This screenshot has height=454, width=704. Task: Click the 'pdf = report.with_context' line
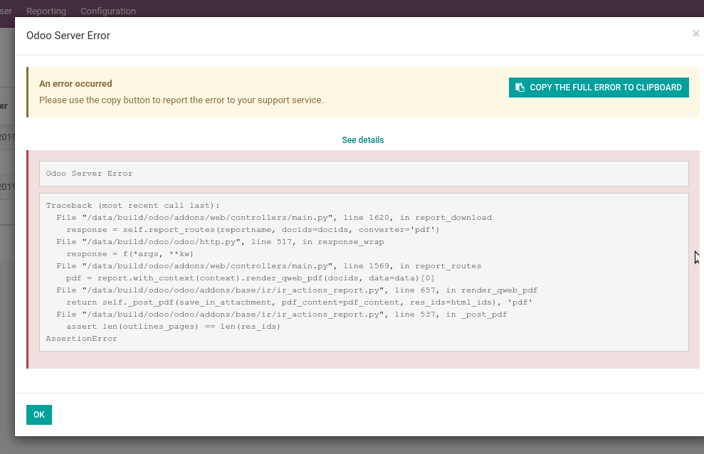coord(251,278)
